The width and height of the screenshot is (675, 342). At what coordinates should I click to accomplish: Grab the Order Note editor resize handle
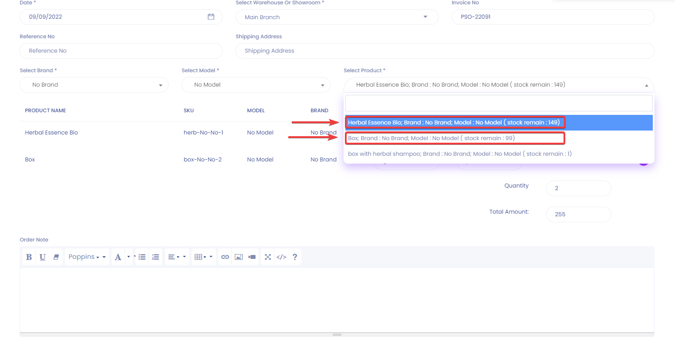pyautogui.click(x=337, y=335)
